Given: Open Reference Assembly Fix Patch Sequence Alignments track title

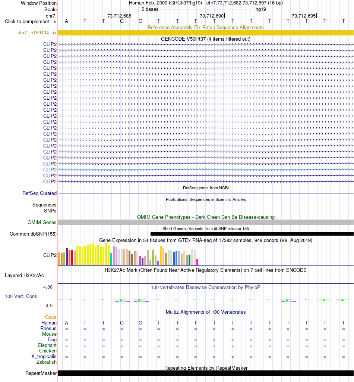Looking at the screenshot, I should point(206,27).
